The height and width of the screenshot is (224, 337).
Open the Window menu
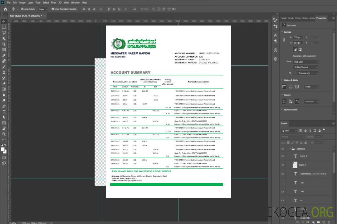(x=75, y=2)
